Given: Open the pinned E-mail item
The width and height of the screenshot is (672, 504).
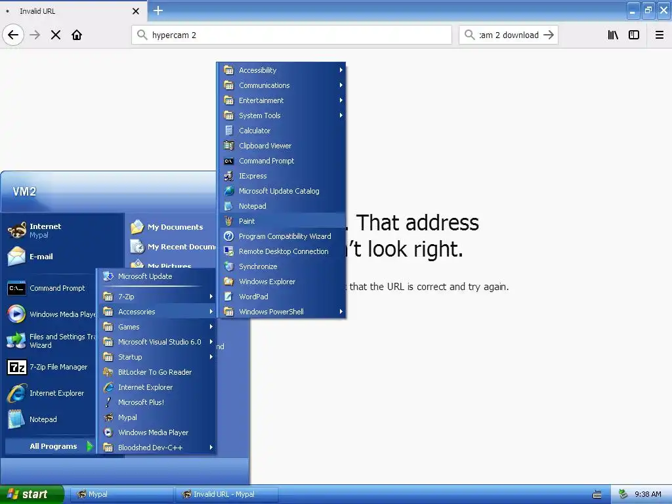Looking at the screenshot, I should (x=64, y=257).
